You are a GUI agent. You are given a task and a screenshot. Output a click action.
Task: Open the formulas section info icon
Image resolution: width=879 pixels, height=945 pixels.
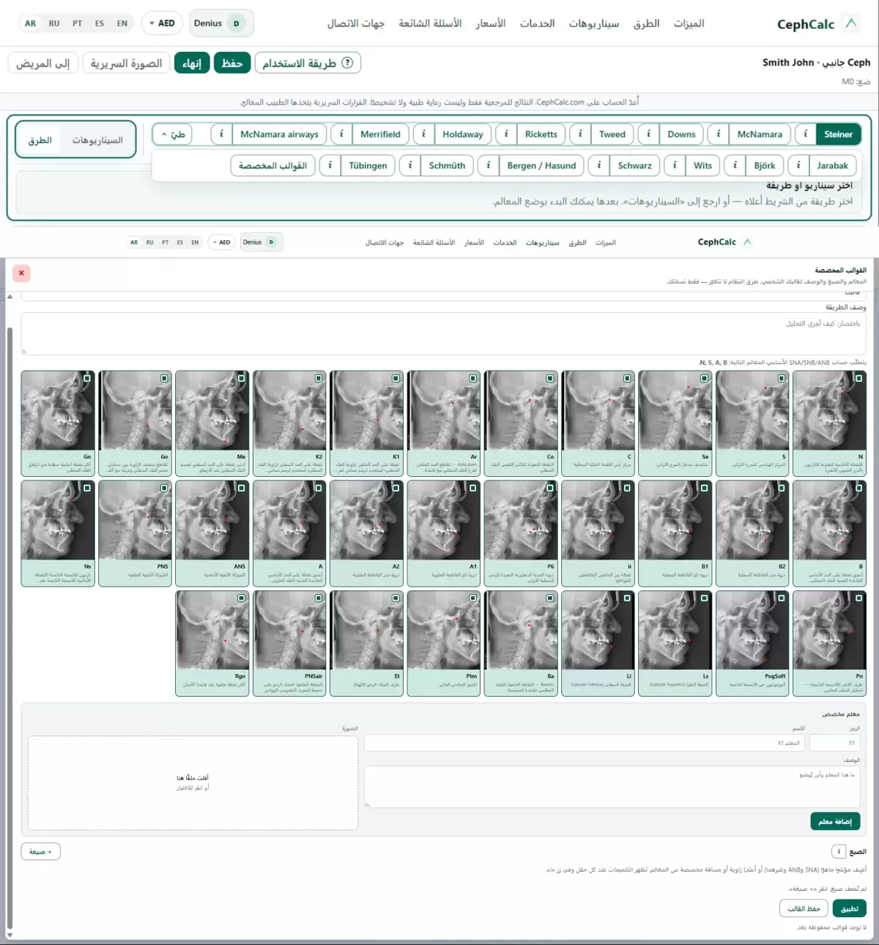[x=839, y=851]
